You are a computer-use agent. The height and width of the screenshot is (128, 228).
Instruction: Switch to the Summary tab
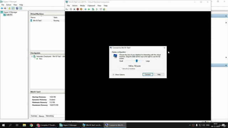[34, 116]
